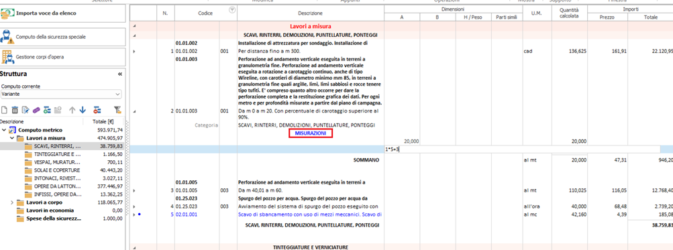The height and width of the screenshot is (250, 673).
Task: Open the Computo corrente Variante dropdown
Action: (x=61, y=94)
